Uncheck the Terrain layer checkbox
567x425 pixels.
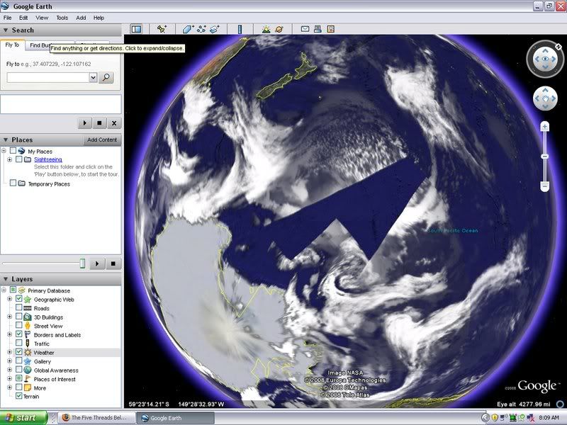click(x=19, y=396)
